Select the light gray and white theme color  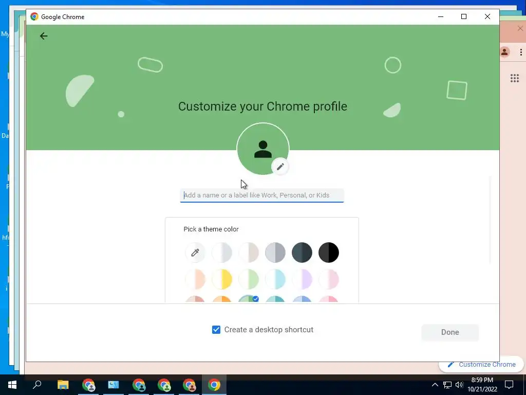click(222, 252)
